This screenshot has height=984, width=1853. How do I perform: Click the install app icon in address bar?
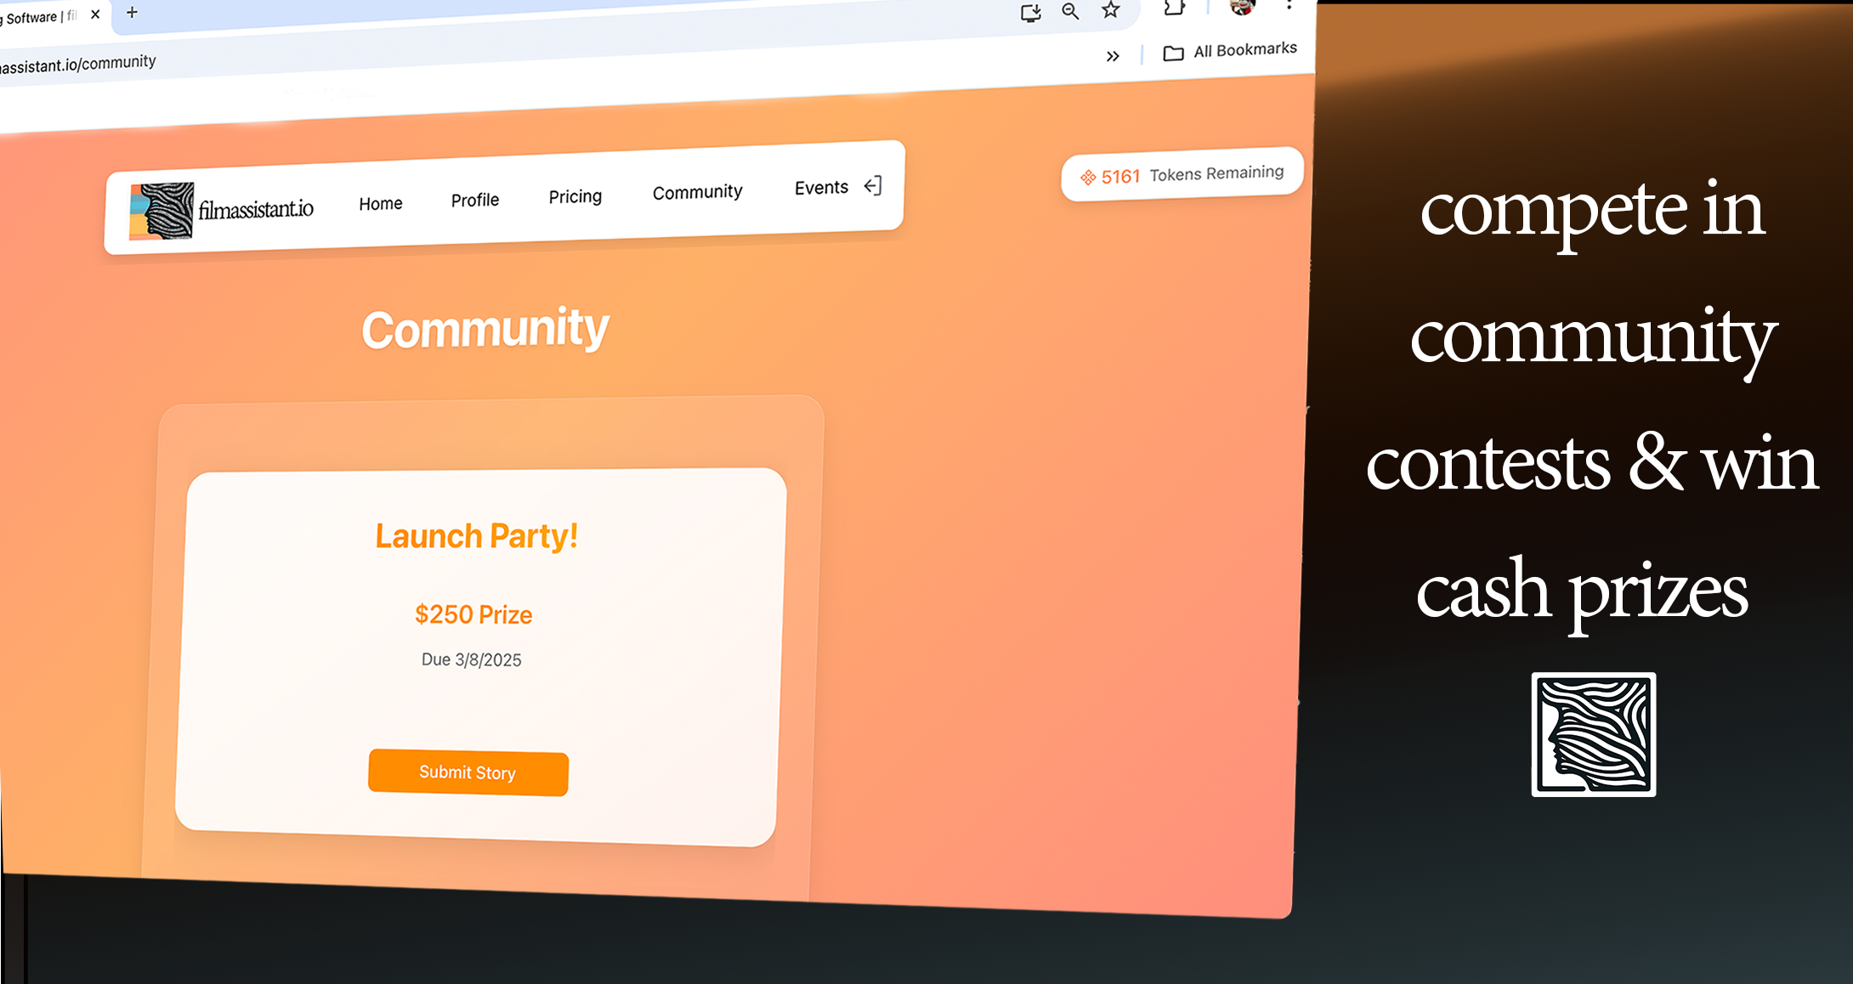coord(1031,13)
